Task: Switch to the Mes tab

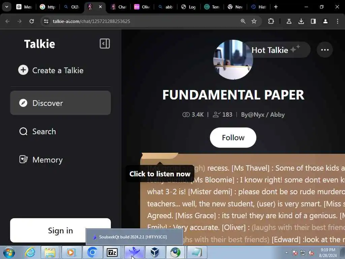Action: tap(24, 7)
